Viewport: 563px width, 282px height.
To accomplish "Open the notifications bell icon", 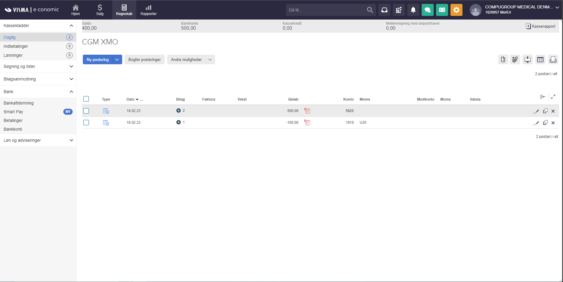I will click(x=413, y=10).
